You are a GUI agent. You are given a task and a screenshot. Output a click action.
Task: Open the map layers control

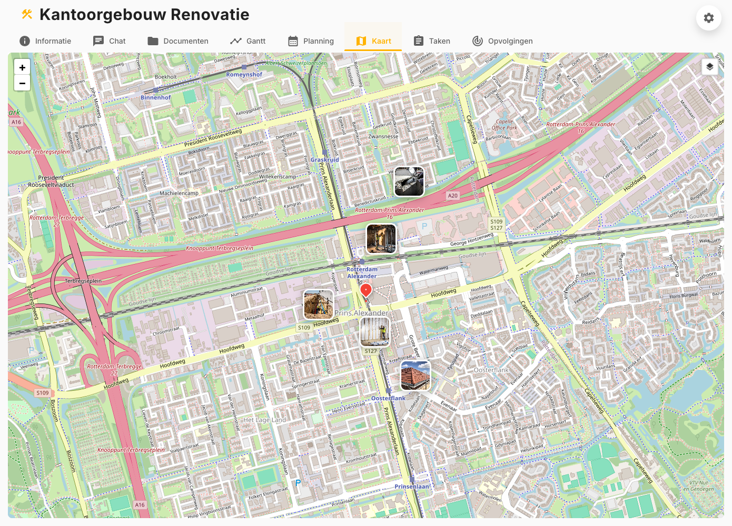point(709,67)
